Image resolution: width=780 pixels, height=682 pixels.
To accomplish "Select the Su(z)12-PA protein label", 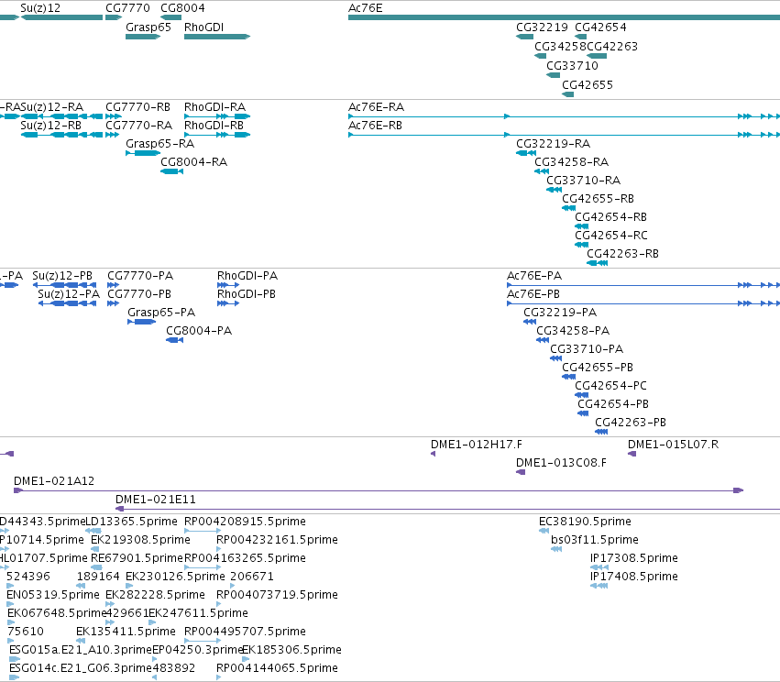I will [x=69, y=294].
